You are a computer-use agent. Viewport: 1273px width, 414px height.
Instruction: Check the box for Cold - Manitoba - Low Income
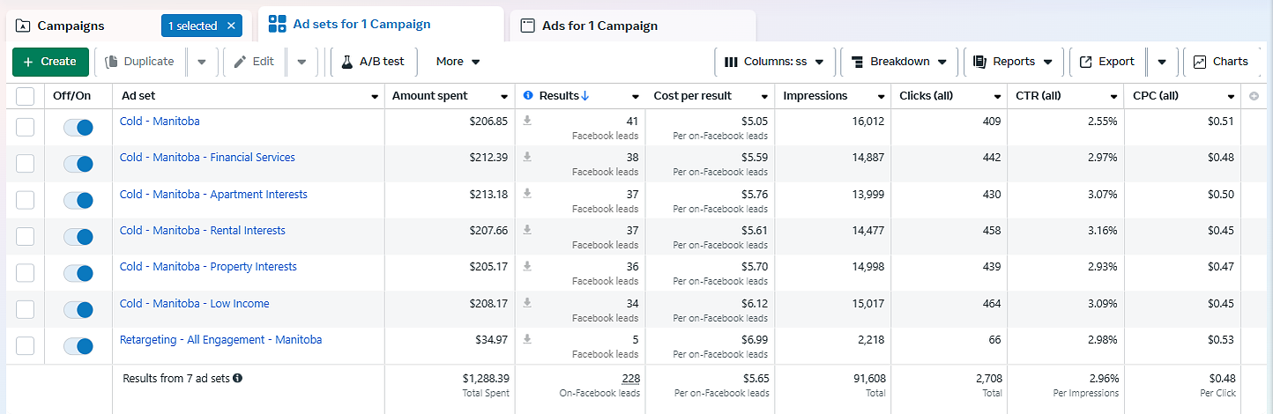click(25, 309)
